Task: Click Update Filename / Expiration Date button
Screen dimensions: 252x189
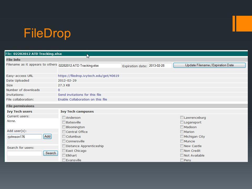Action: [x=209, y=65]
